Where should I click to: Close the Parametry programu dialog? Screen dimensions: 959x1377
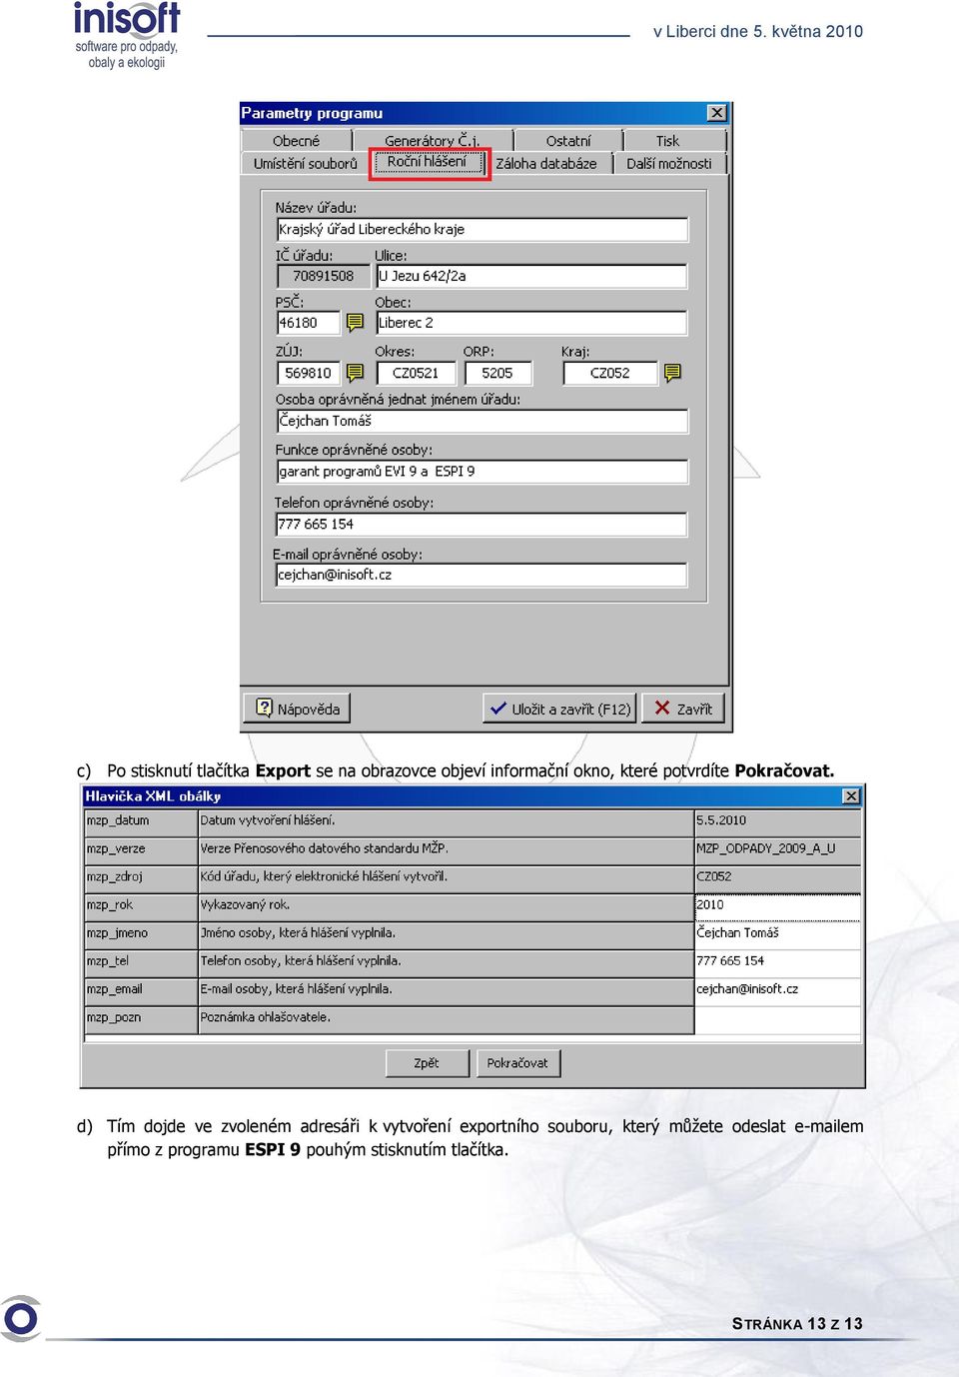(717, 113)
